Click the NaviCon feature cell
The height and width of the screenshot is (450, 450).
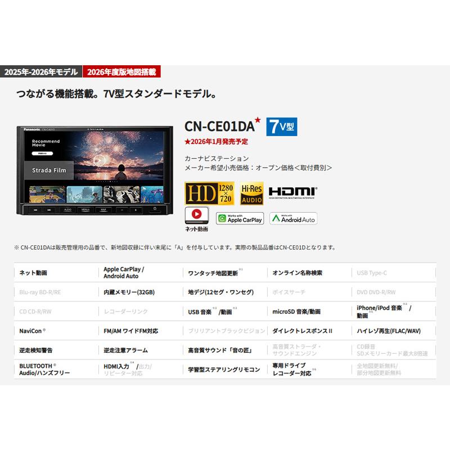(56, 331)
